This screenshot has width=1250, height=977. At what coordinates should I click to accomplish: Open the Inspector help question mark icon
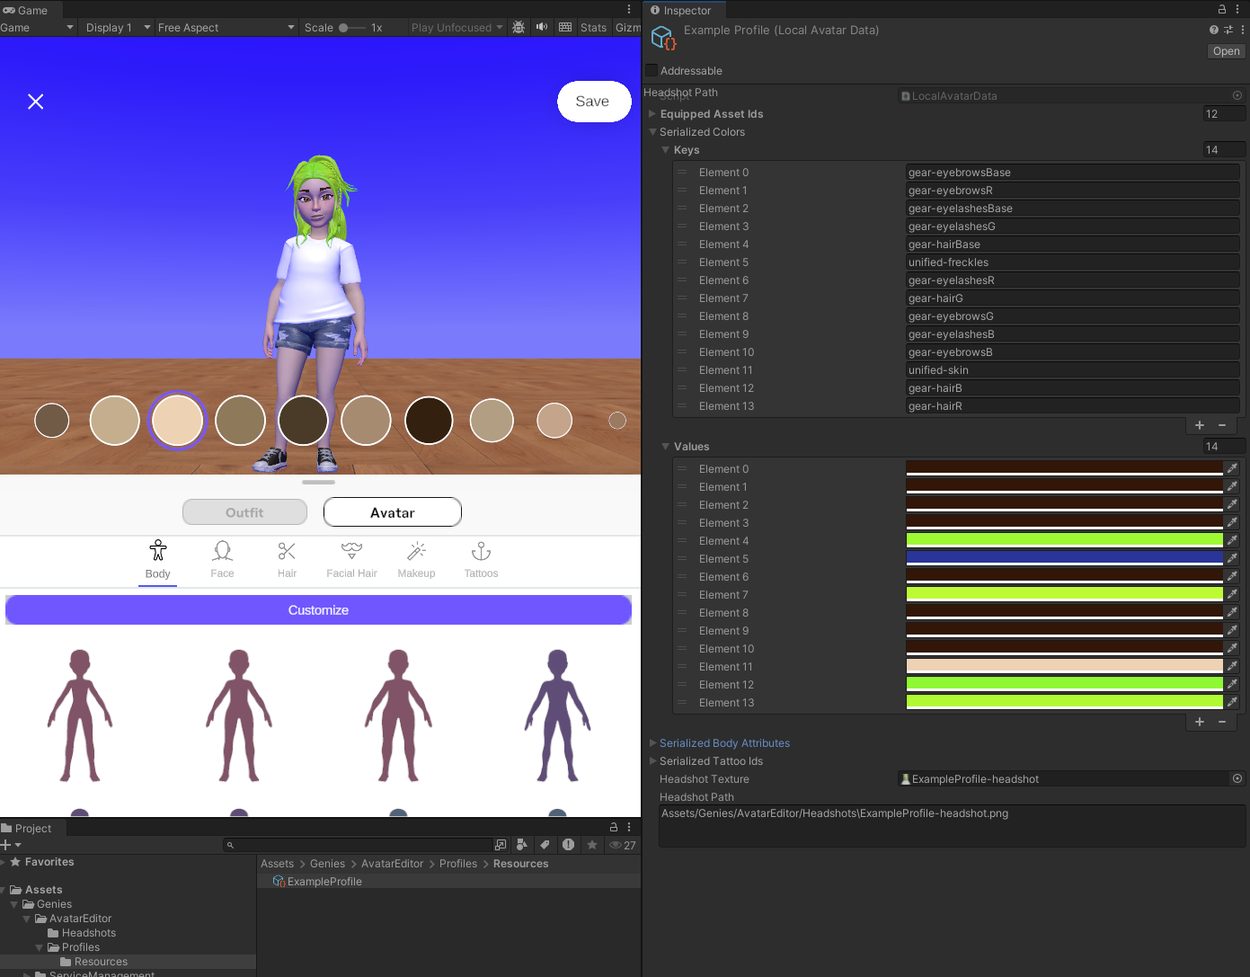[1214, 30]
